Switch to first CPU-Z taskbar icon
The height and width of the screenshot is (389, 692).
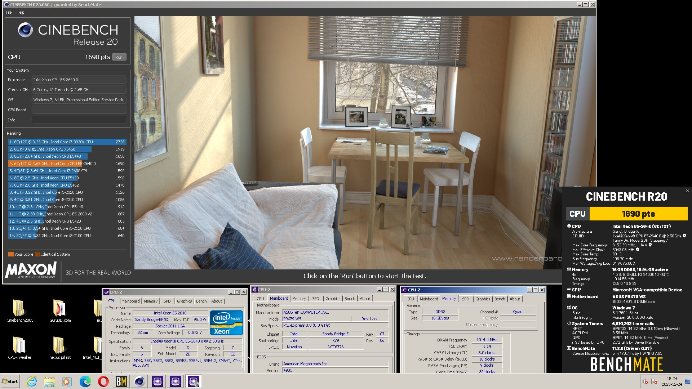click(x=157, y=381)
